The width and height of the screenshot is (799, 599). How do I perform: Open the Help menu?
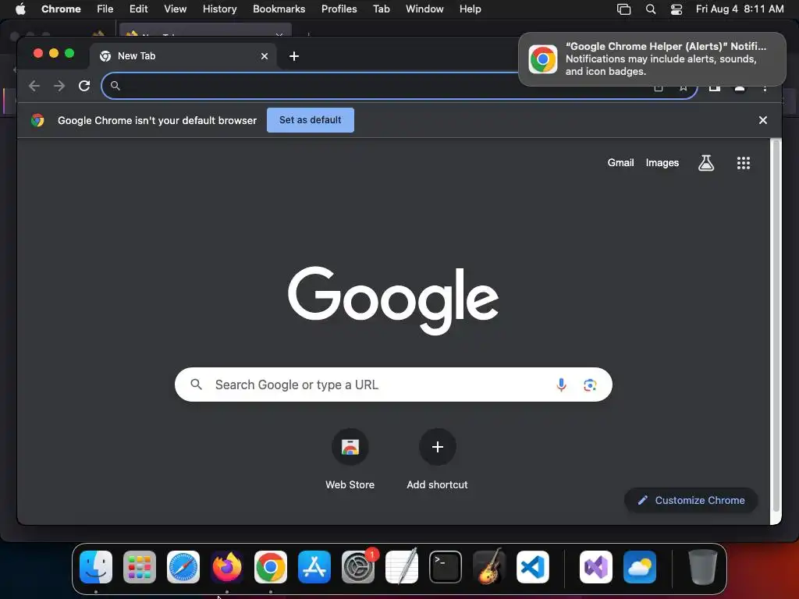click(x=470, y=9)
